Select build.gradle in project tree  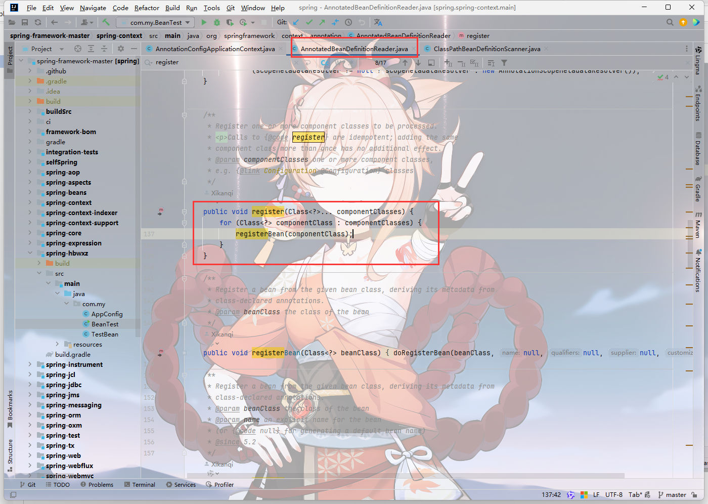pos(72,354)
